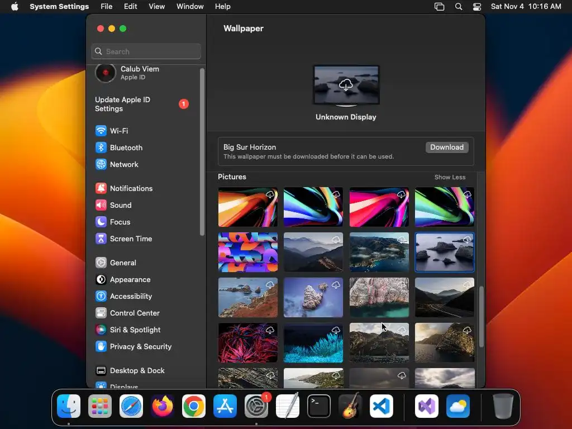Choose the red plants wallpaper thumbnail
The height and width of the screenshot is (429, 572).
(x=247, y=342)
